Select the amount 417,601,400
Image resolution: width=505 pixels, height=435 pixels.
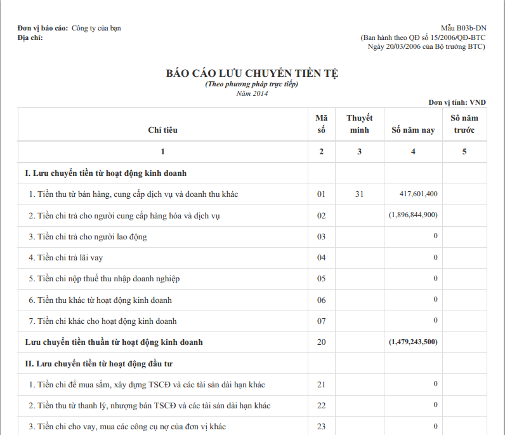click(x=418, y=194)
